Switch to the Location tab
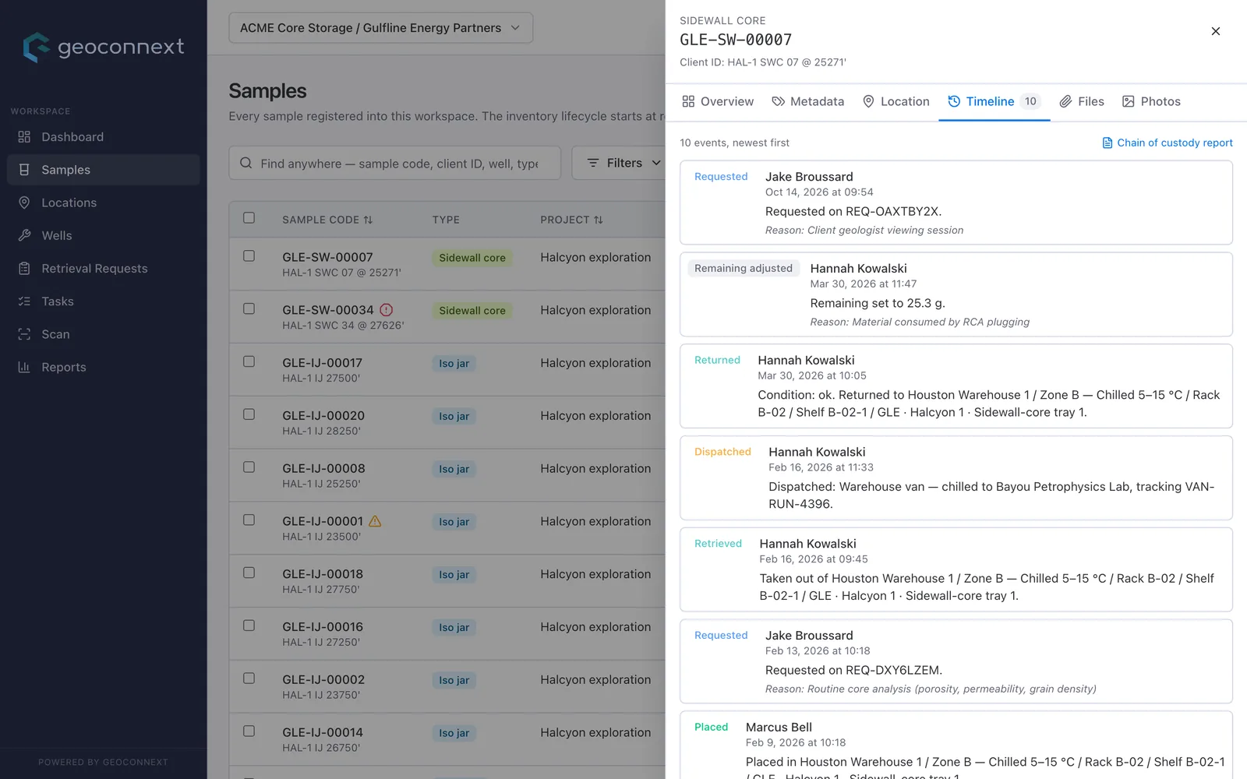 [896, 101]
